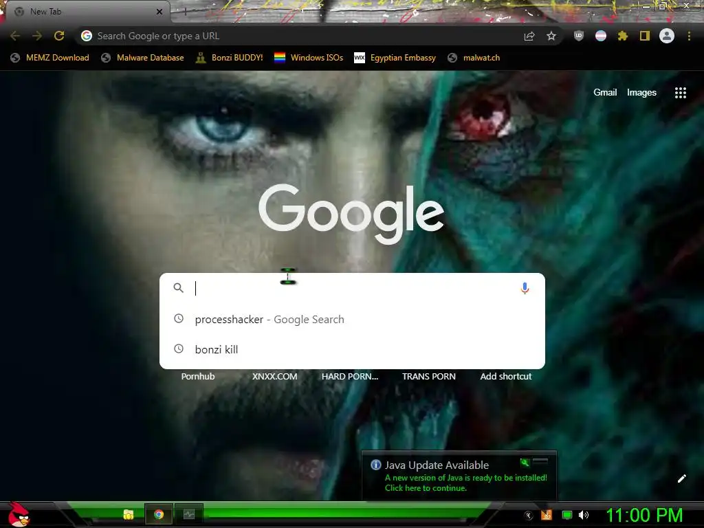Click inside the Google search box
Viewport: 704px width, 528px height.
click(x=353, y=288)
